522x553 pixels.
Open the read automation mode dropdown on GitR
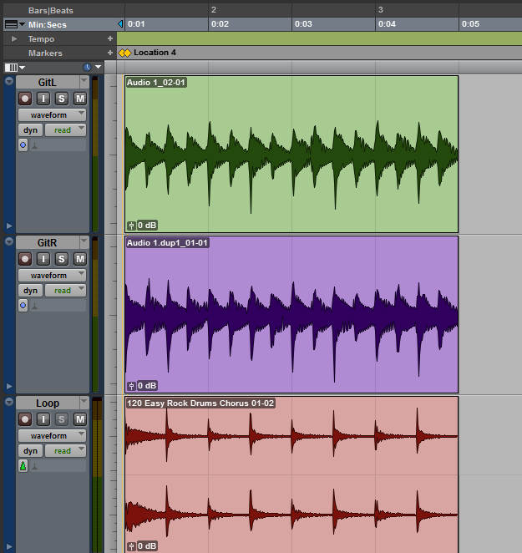tap(66, 291)
